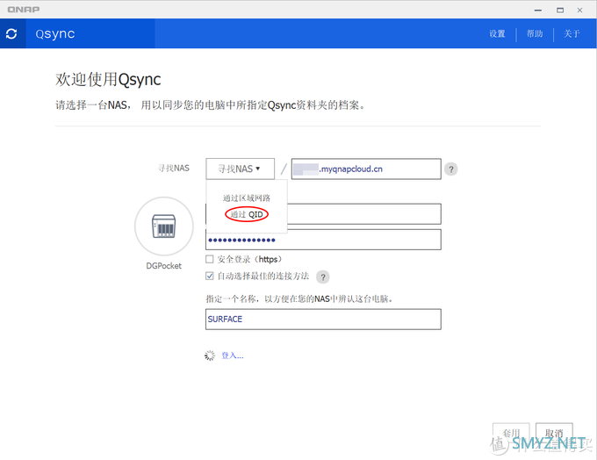Screen dimensions: 597x460
Task: Click help icon beside NAS address field
Action: [x=451, y=169]
